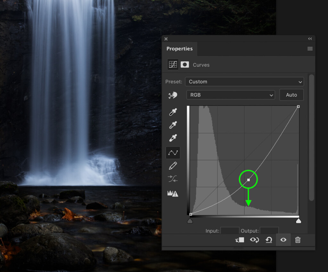Screen dimensions: 328x272
Task: Pick the white point eyedropper
Action: 173,138
